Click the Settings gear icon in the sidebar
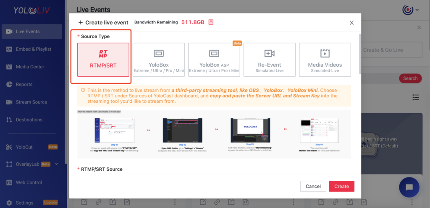The width and height of the screenshot is (430, 208). [9, 203]
